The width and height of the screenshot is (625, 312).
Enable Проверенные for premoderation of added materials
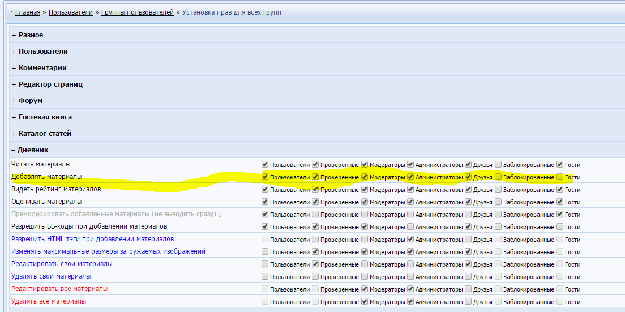315,215
